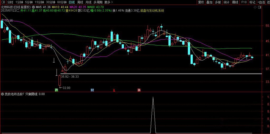The width and height of the screenshot is (270, 134).
Task: Click the gray horizontal support line
Action: [163, 74]
